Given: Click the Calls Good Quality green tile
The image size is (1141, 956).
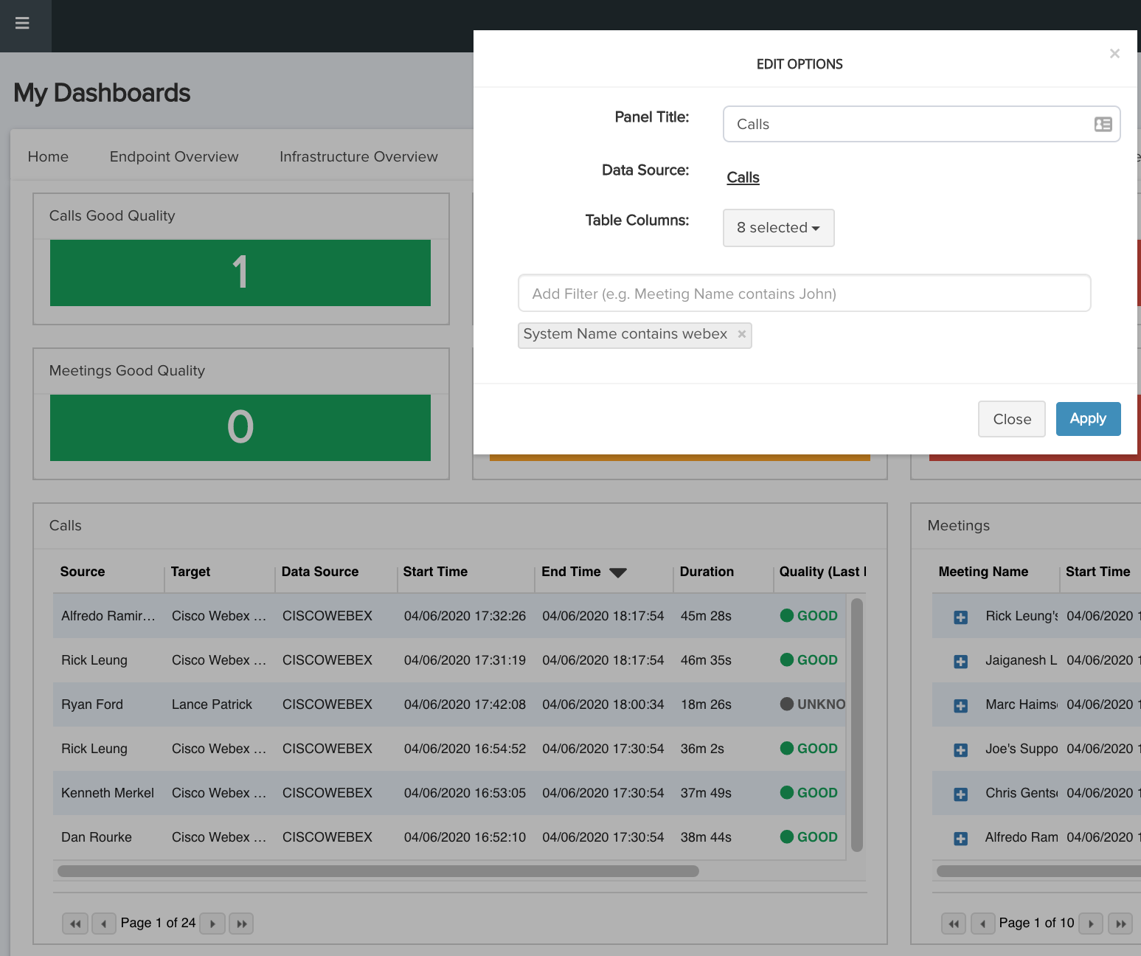Looking at the screenshot, I should pos(240,273).
